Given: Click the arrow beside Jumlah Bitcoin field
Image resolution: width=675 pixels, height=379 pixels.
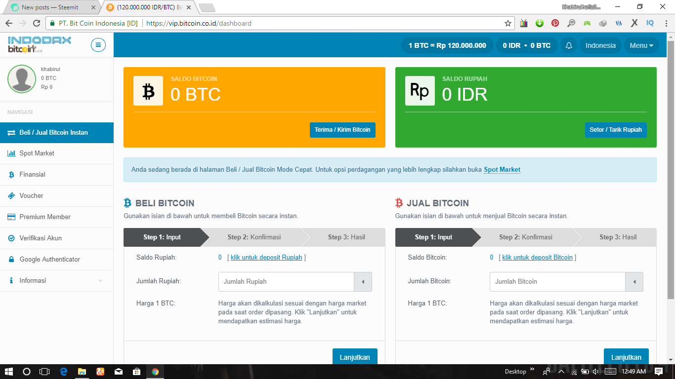Looking at the screenshot, I should click(634, 282).
